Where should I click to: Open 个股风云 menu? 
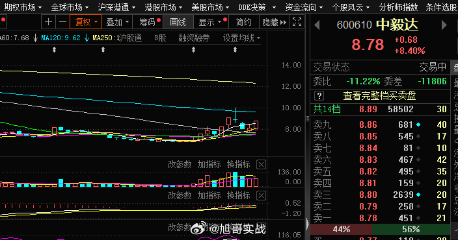[x=351, y=7]
